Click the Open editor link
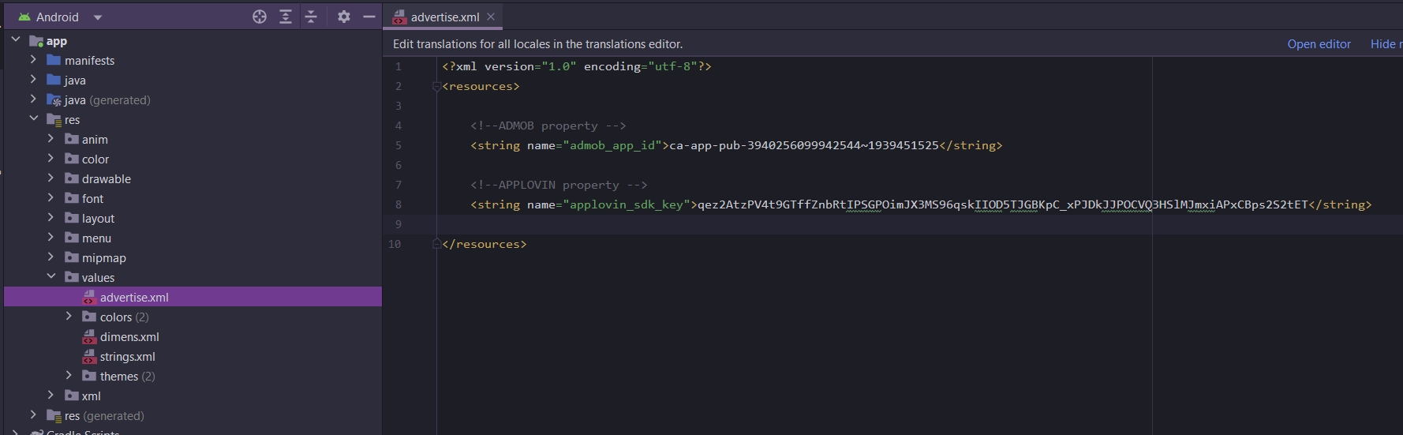Screen dimensions: 1403x435 click(1319, 44)
